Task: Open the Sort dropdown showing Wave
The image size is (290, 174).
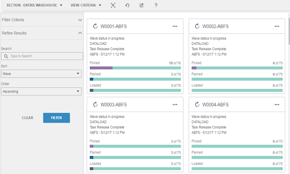Action: 41,74
